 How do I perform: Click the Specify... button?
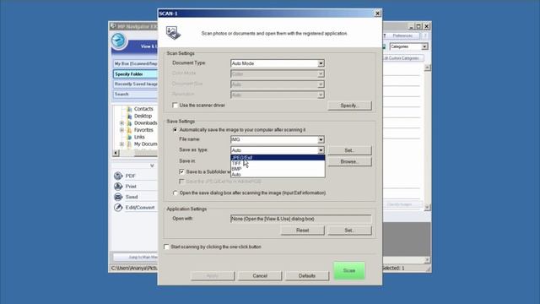pos(349,106)
